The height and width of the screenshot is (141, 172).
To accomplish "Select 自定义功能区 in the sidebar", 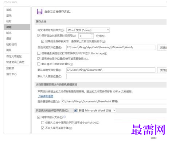I will (x=14, y=56).
